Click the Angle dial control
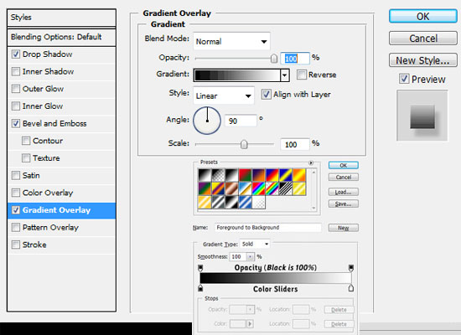The image size is (461, 335). [207, 121]
